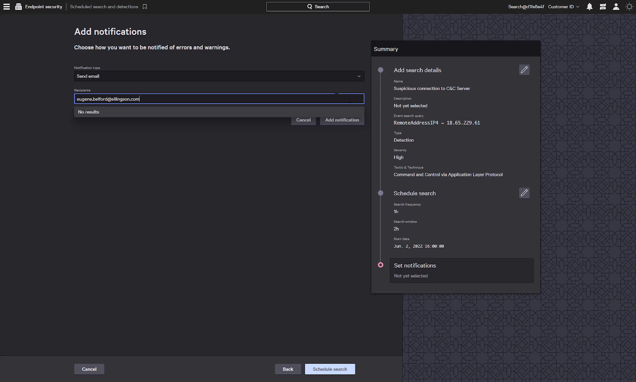Click the 'No results' suggestion row
636x382 pixels.
[x=219, y=112]
